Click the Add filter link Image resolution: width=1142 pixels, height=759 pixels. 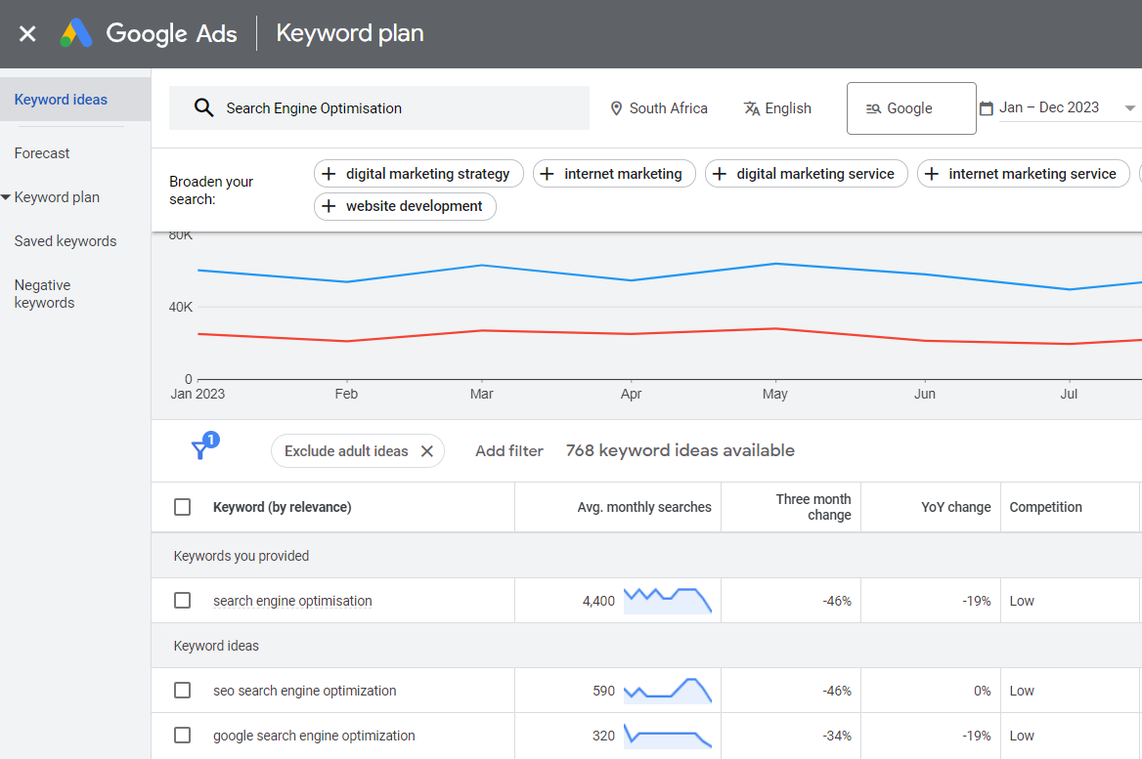click(x=509, y=451)
